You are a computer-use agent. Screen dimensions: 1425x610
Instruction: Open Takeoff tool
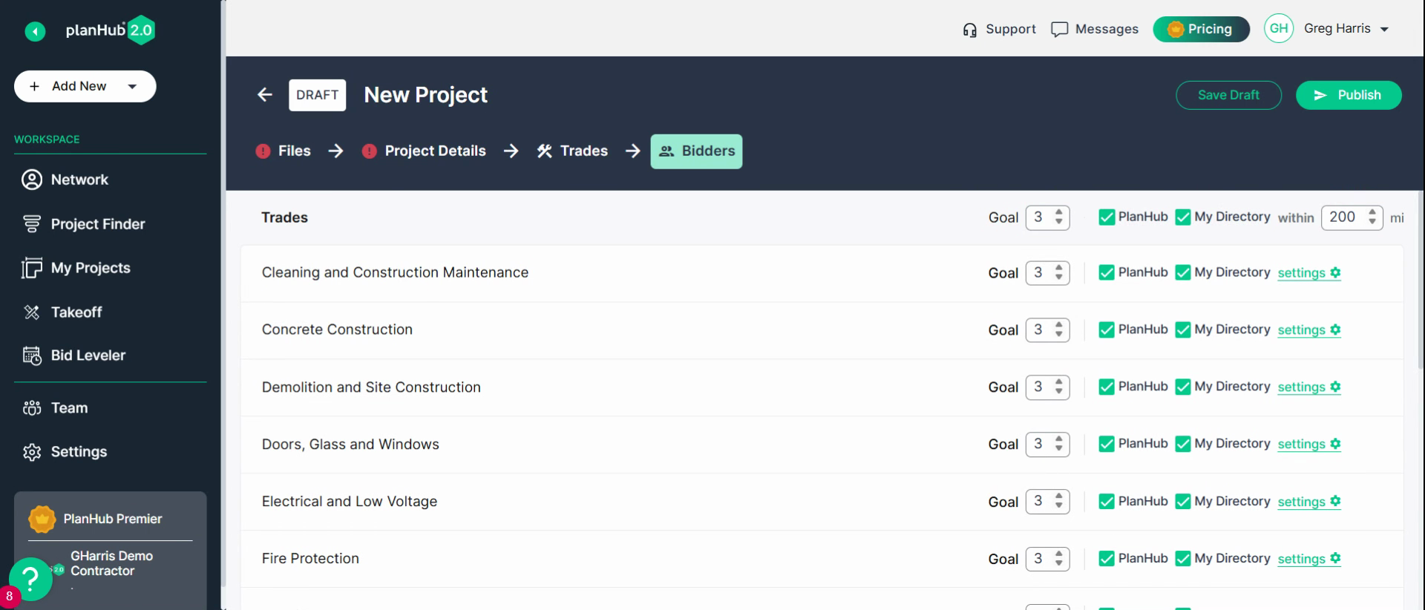click(x=76, y=312)
